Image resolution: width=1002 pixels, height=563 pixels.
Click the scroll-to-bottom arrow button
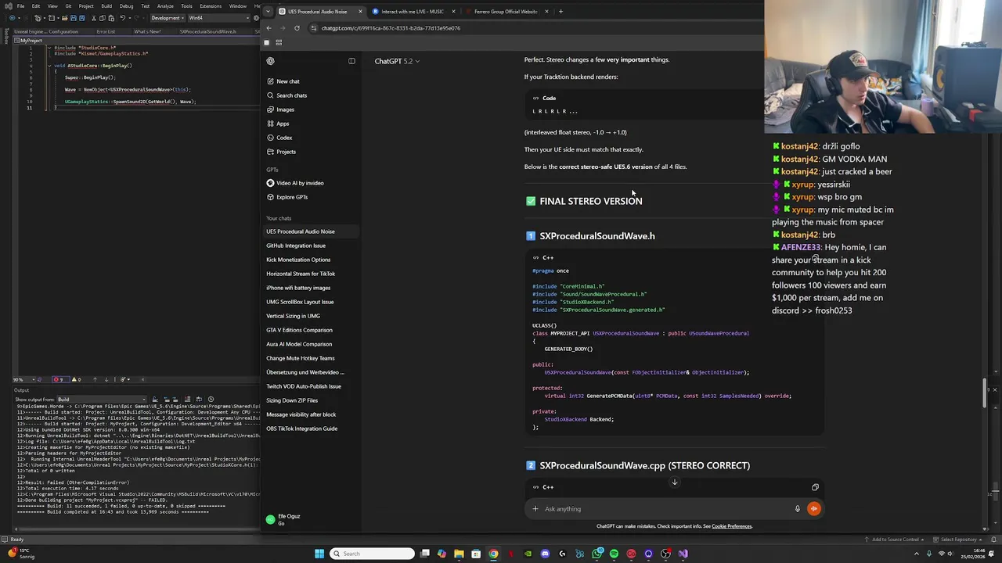(674, 482)
